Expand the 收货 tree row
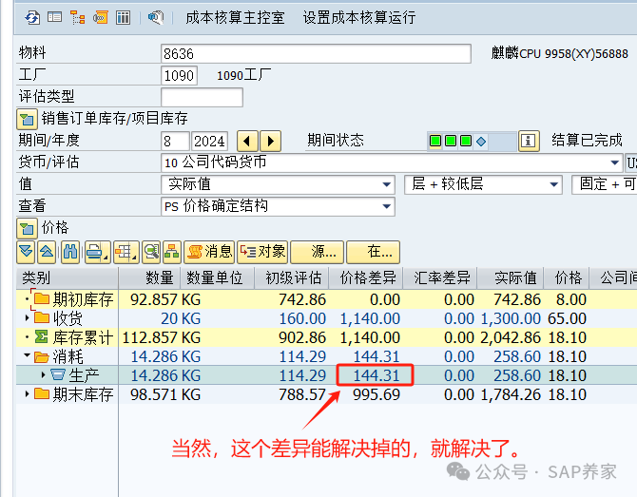 (28, 317)
